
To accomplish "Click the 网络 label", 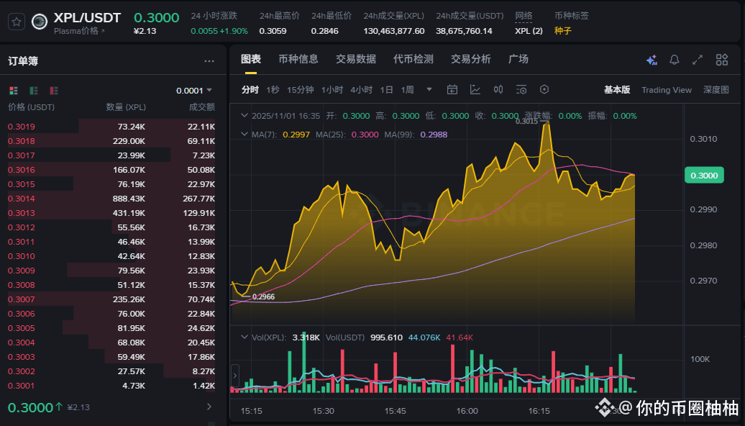I will 524,16.
